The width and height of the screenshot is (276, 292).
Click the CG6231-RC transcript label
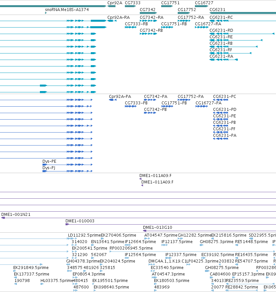pos(221,17)
